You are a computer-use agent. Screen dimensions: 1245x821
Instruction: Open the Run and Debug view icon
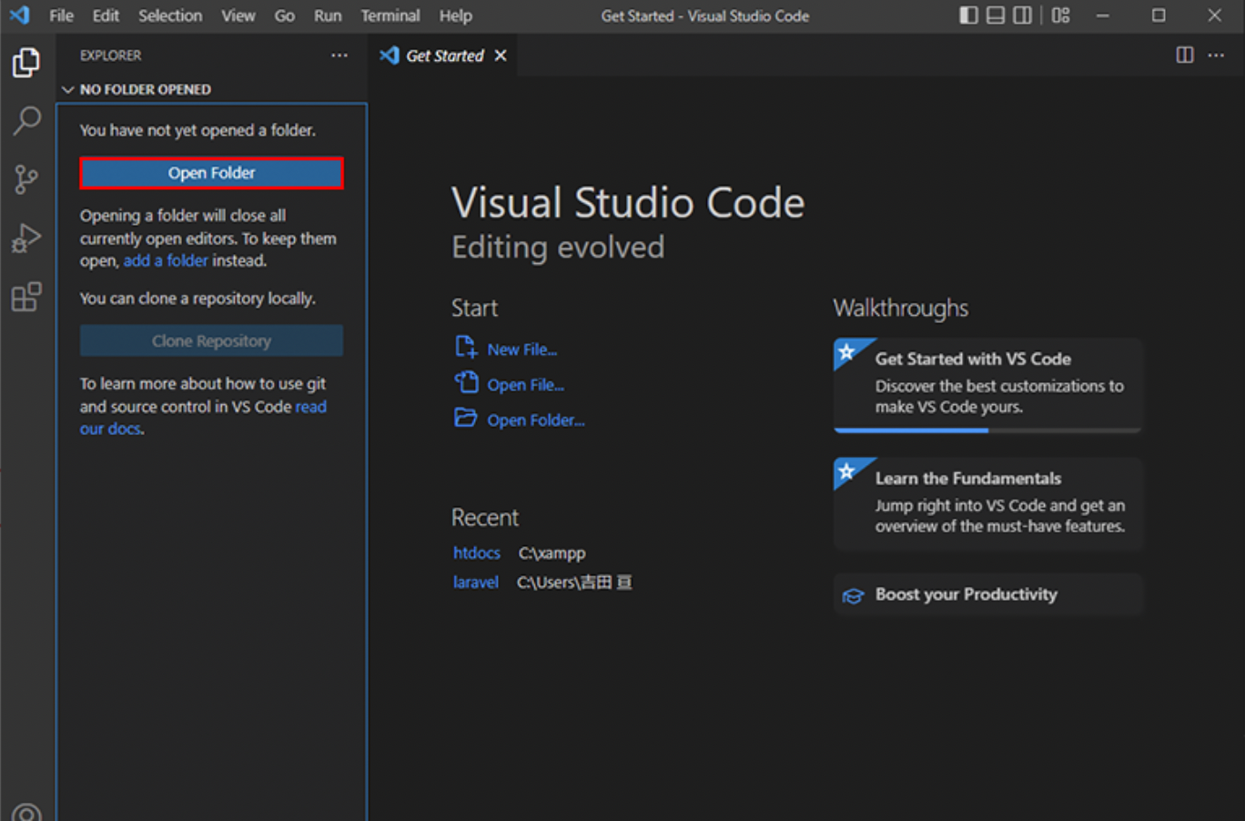[x=26, y=238]
